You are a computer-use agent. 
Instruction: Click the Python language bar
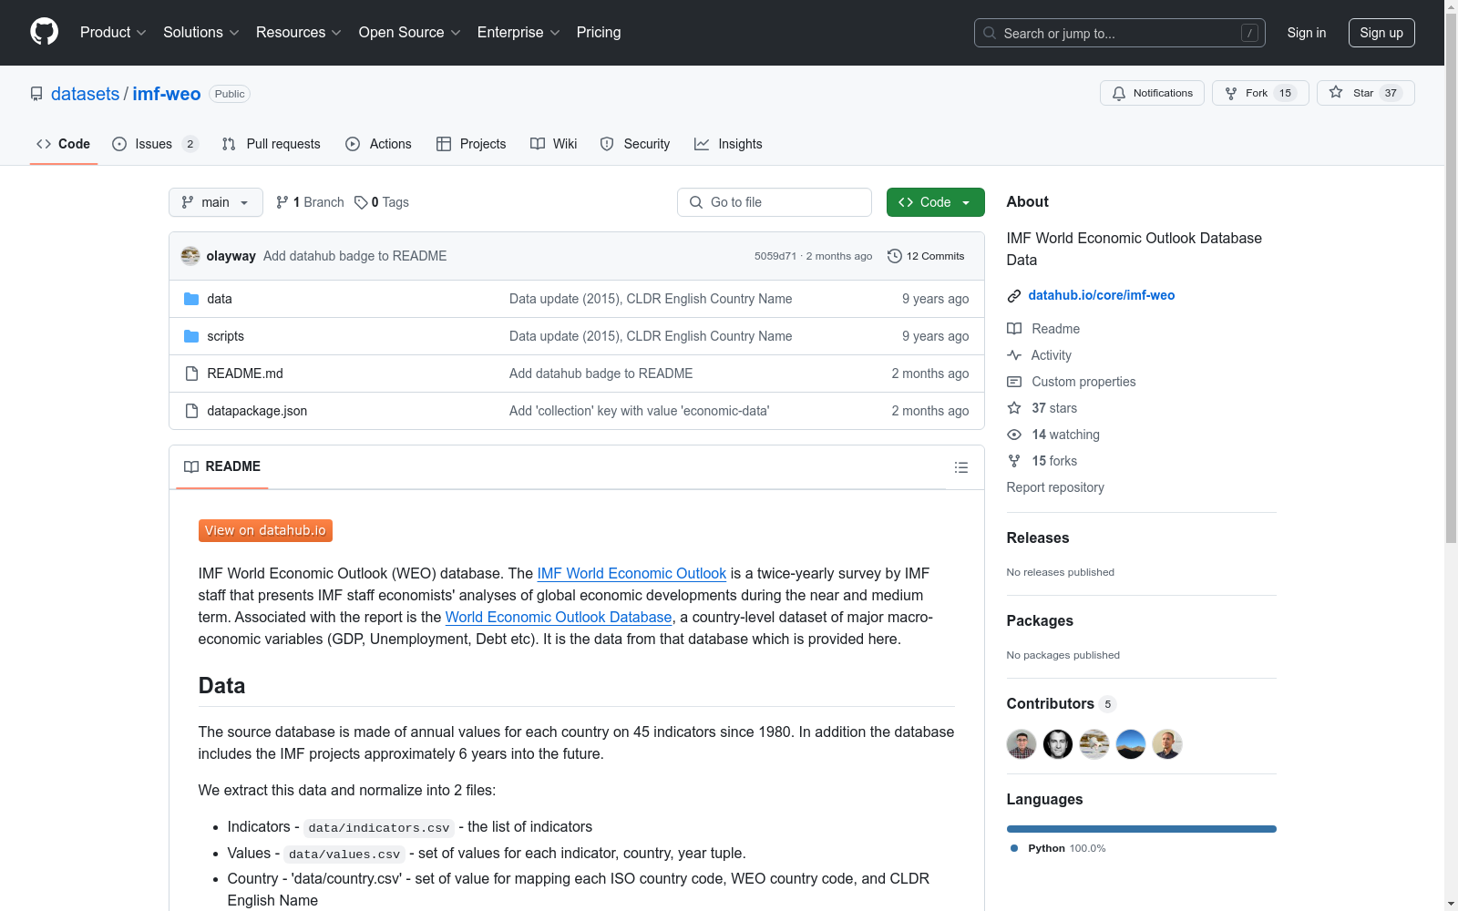[1142, 829]
